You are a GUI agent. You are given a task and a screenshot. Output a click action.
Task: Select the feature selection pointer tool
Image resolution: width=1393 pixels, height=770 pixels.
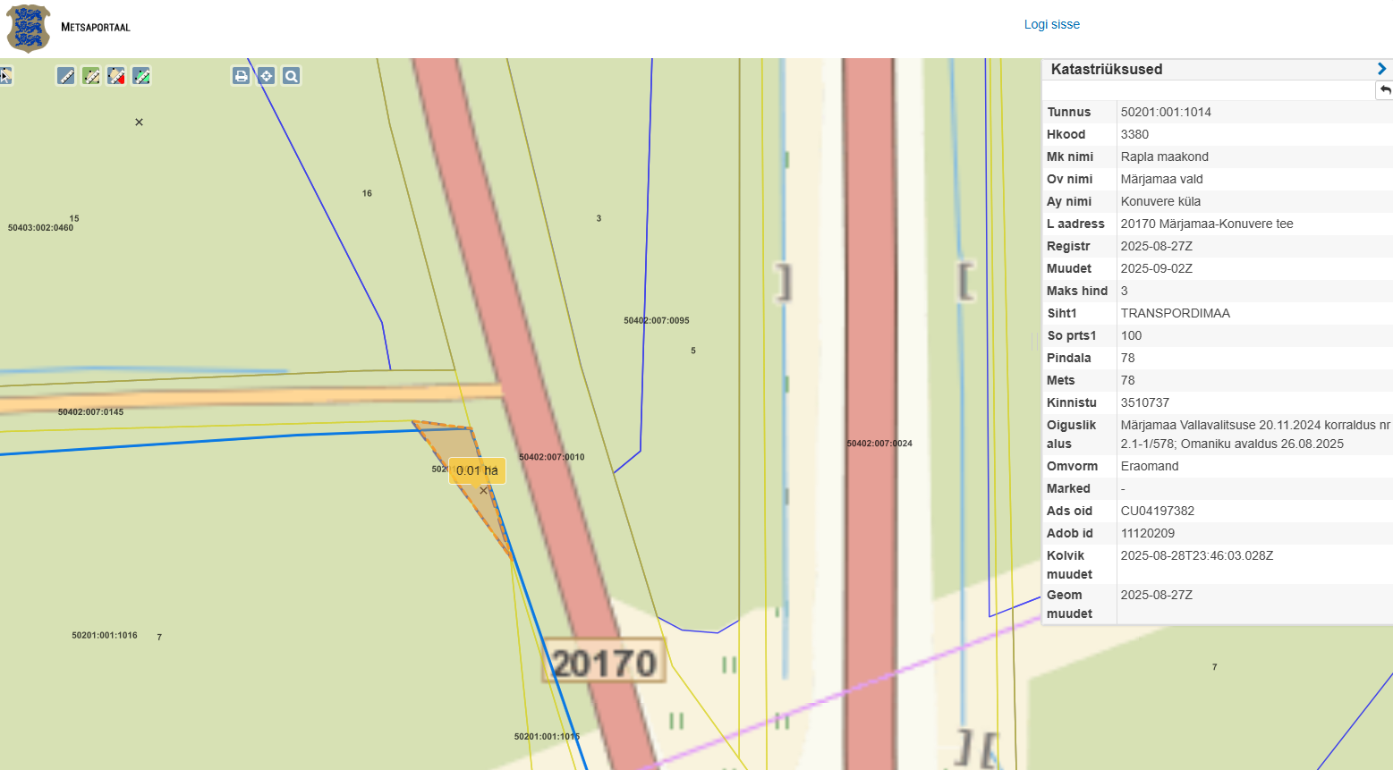4,76
